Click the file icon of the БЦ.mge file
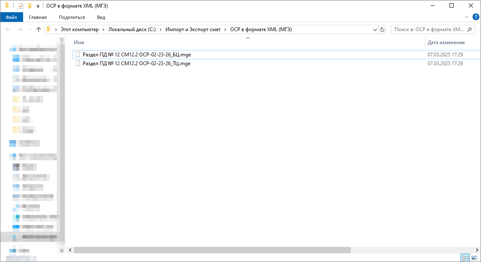481x262 pixels. point(77,55)
